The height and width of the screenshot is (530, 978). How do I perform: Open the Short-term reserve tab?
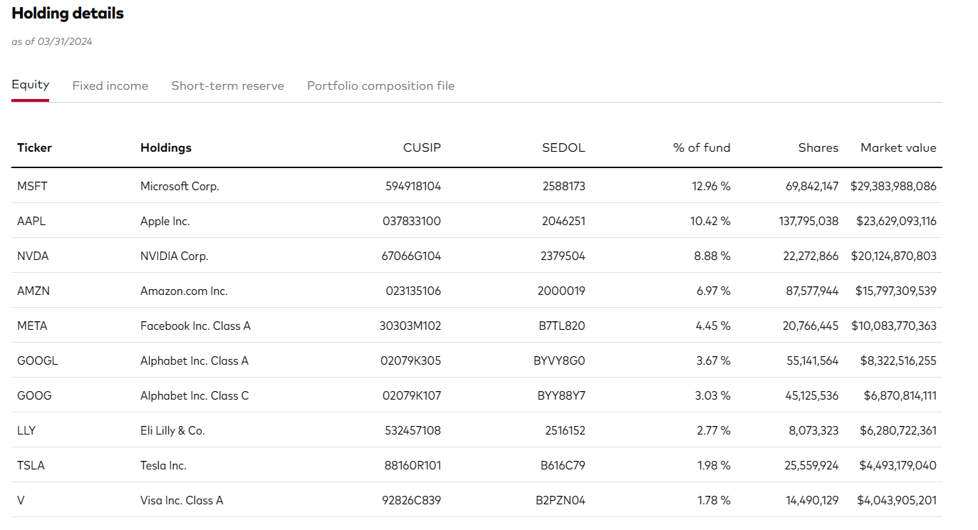click(x=227, y=85)
